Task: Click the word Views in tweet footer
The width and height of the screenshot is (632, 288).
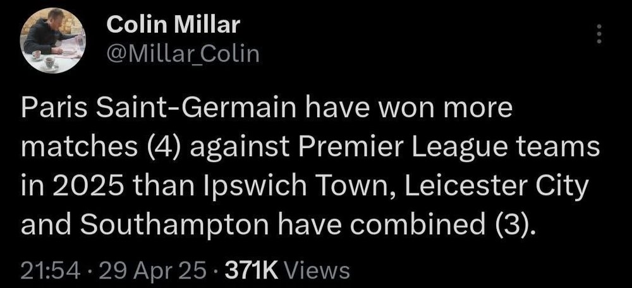Action: (x=317, y=270)
